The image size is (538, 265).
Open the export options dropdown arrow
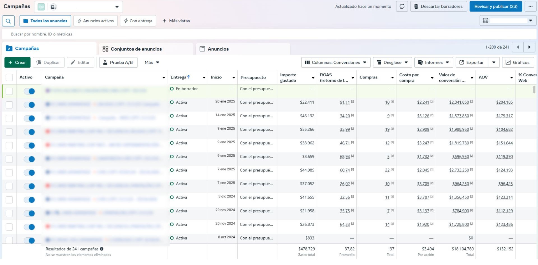pyautogui.click(x=494, y=63)
